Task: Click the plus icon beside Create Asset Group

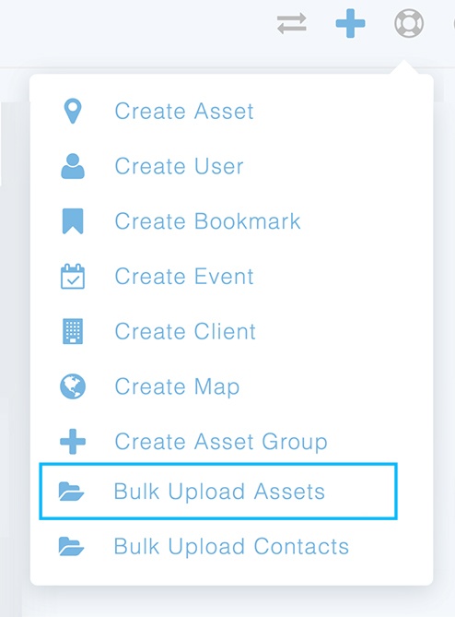Action: point(73,442)
